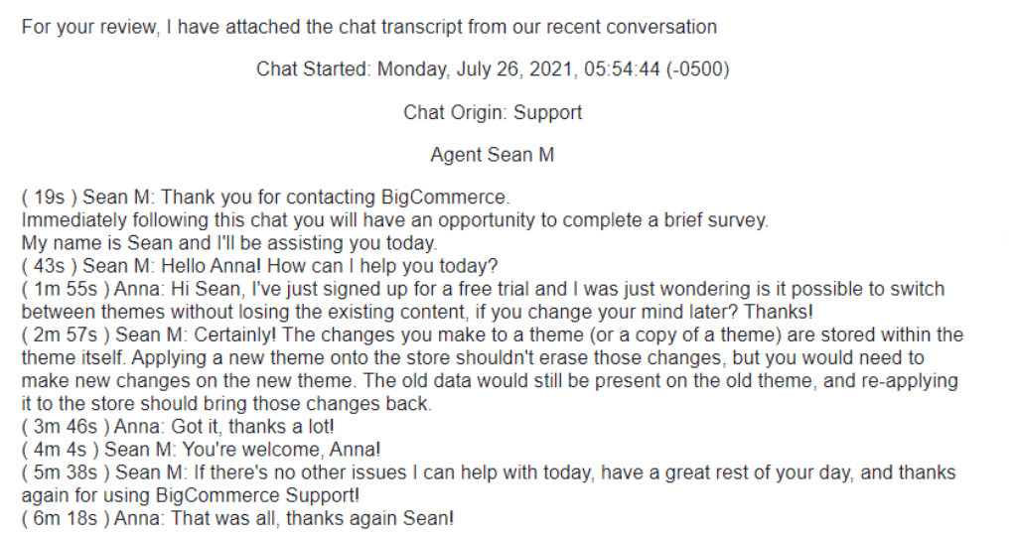This screenshot has height=537, width=1014.
Task: Click the 'Chat Origin: Support' line
Action: coord(493,112)
